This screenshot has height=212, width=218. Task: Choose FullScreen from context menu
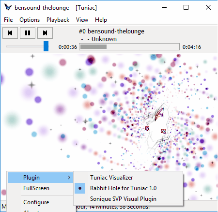coord(40,188)
